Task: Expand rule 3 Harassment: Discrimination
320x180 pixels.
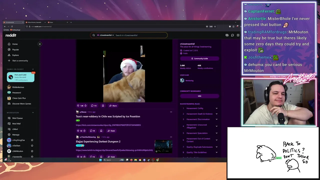Action: click(x=216, y=119)
